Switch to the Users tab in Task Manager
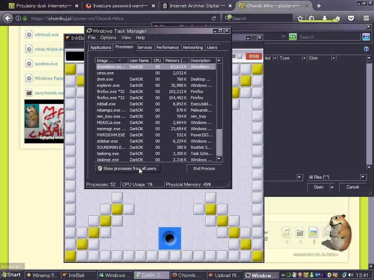374x280 pixels. (x=212, y=47)
